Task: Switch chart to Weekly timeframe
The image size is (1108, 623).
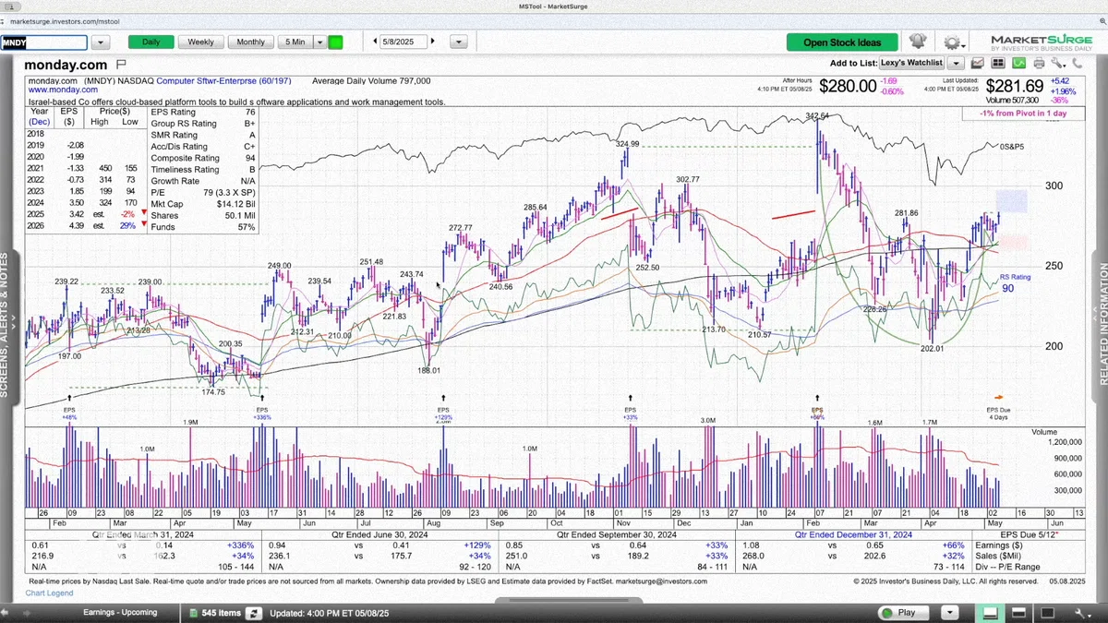Action: [x=201, y=42]
